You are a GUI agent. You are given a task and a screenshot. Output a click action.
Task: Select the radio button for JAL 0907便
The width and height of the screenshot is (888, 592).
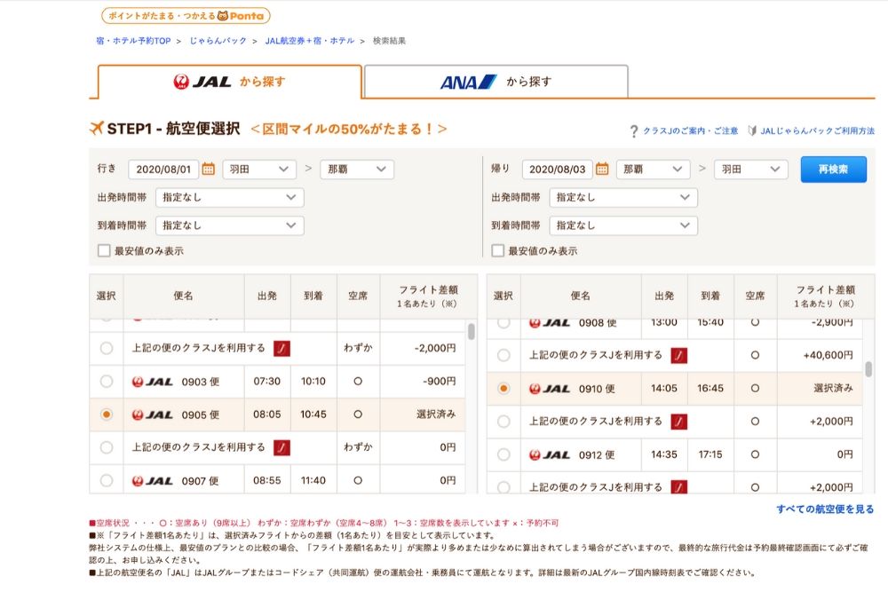pyautogui.click(x=107, y=480)
